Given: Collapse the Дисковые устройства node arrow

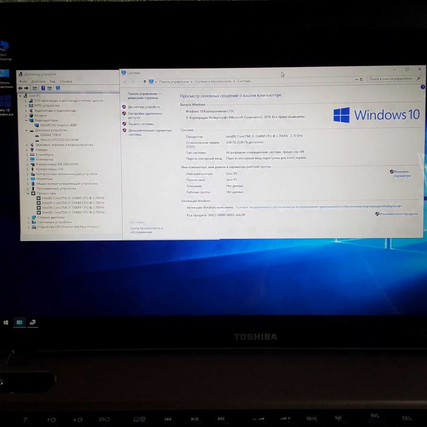Looking at the screenshot, I should (27, 131).
